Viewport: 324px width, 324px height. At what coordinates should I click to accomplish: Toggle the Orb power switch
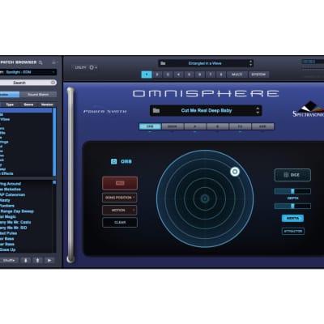[114, 161]
